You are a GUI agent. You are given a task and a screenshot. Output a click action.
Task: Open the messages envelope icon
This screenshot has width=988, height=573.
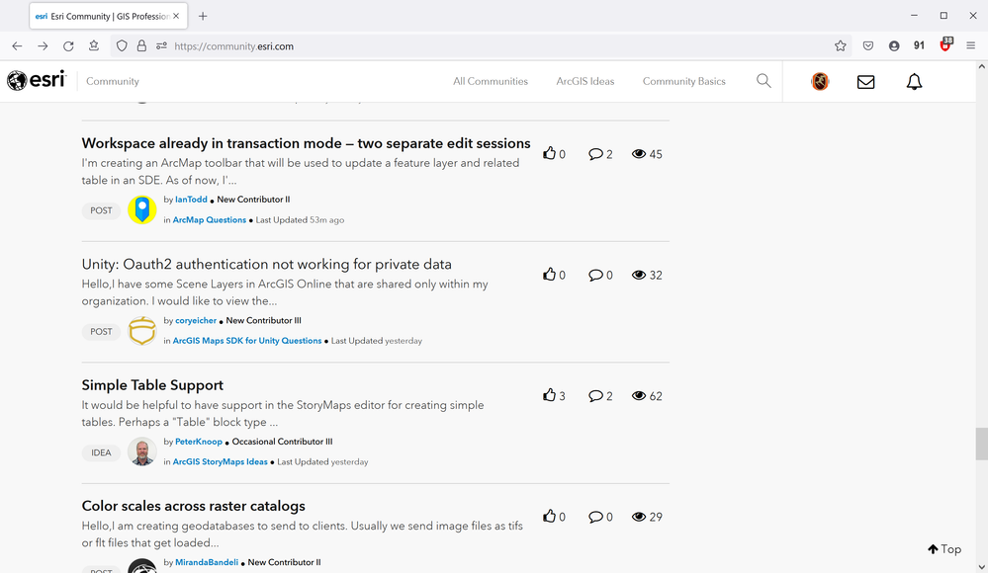pyautogui.click(x=865, y=82)
